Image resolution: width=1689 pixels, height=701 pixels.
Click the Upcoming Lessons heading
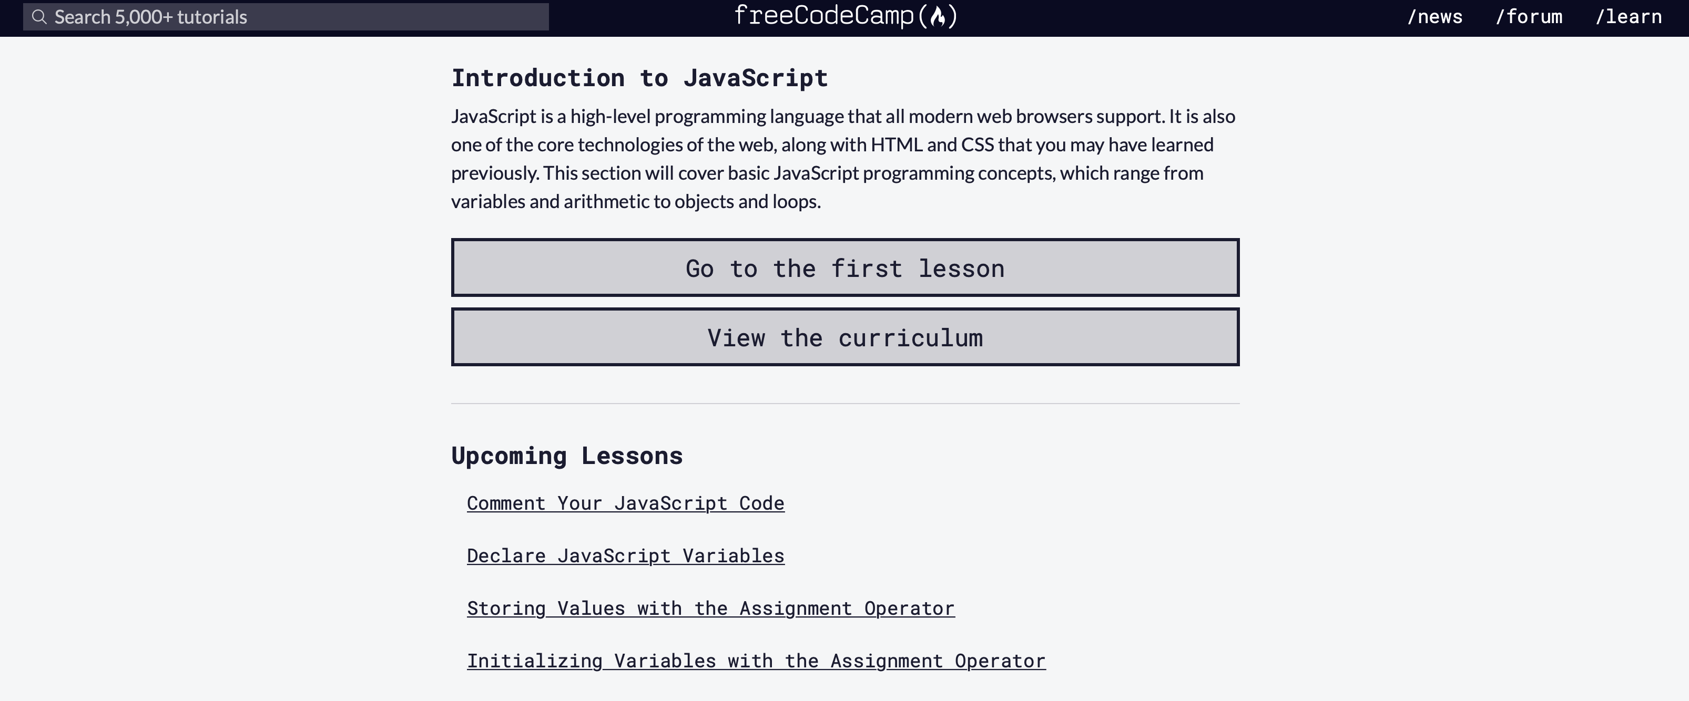click(x=566, y=455)
